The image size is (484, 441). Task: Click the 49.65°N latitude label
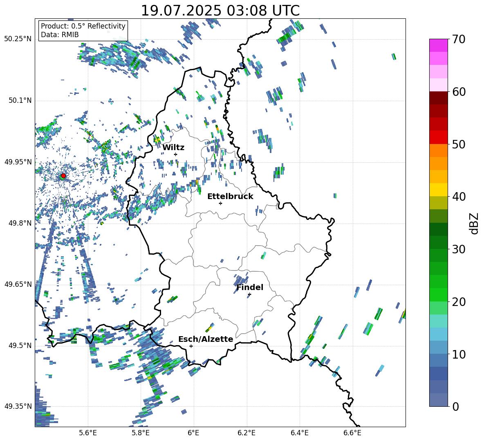click(x=18, y=284)
